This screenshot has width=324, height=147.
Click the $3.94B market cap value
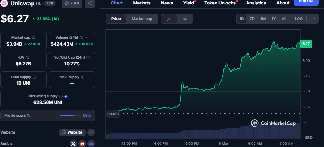click(14, 44)
